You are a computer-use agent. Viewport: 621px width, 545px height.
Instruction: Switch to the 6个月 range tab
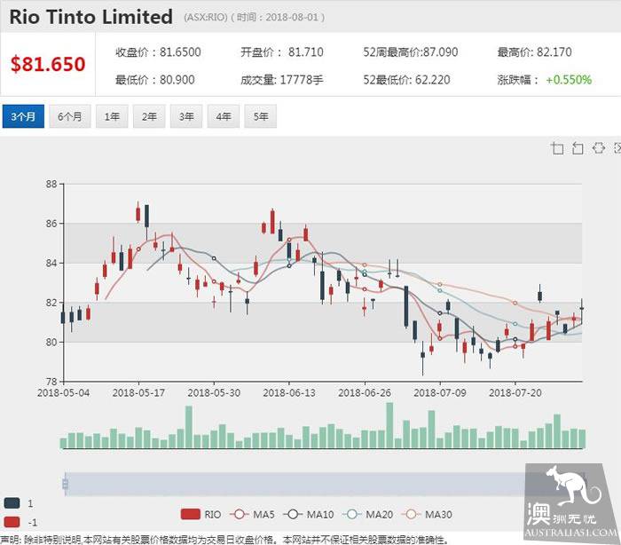point(70,116)
